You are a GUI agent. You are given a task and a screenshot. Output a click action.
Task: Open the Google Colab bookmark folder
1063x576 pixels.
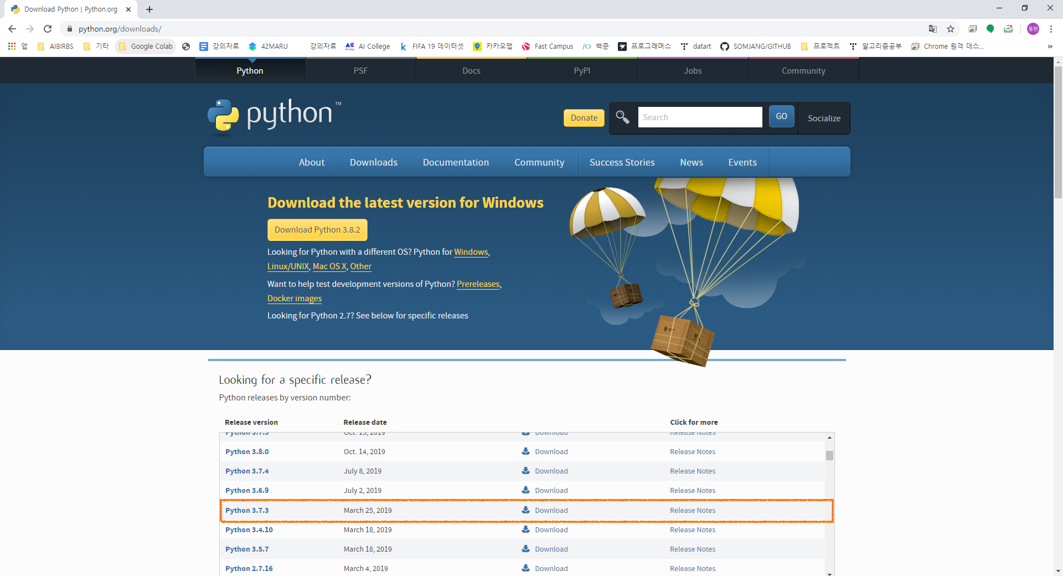146,47
